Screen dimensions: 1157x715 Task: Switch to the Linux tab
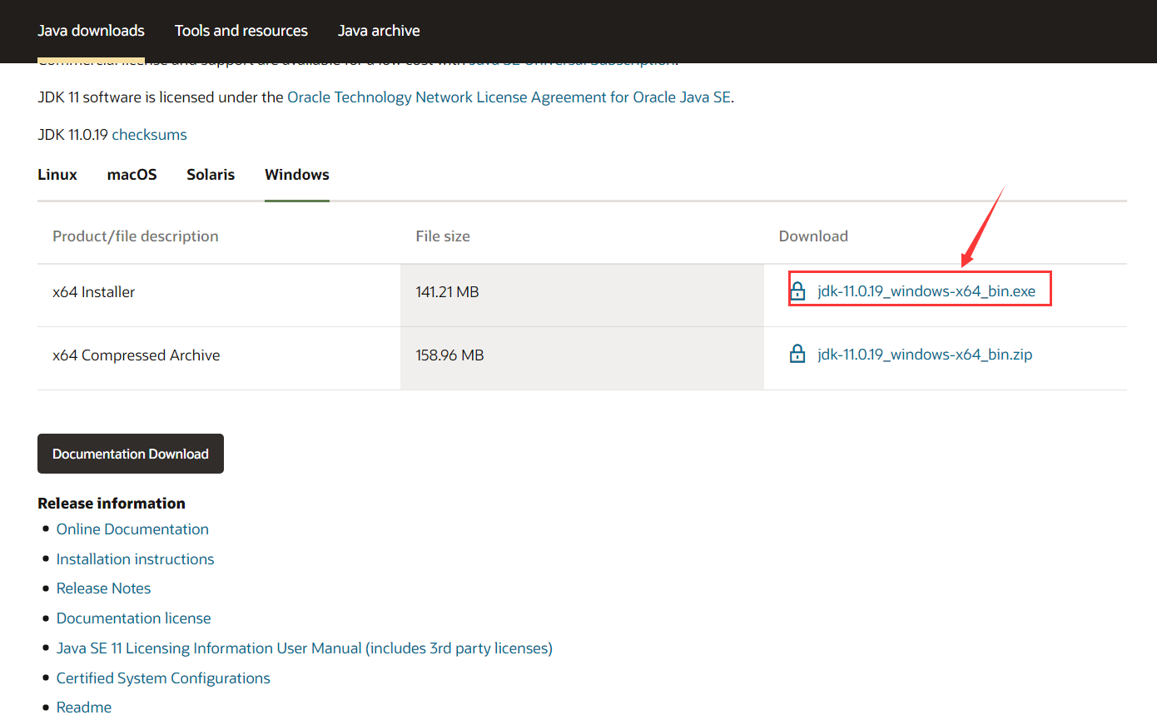57,175
